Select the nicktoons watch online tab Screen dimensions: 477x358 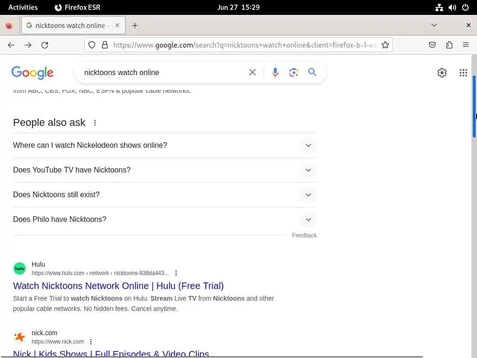(73, 26)
